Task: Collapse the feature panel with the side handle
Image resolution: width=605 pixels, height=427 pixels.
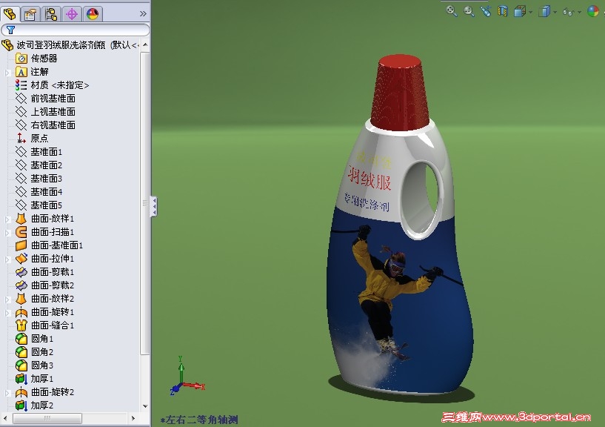Action: coord(153,206)
